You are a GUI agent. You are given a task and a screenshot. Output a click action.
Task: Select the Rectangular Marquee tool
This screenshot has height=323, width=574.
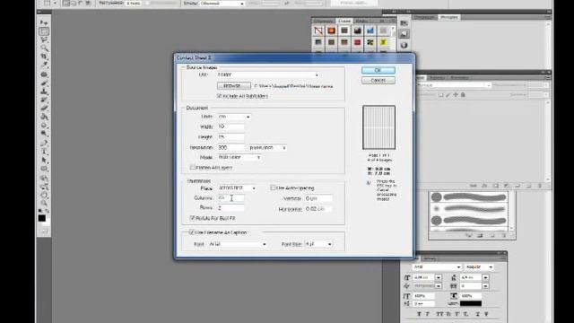(x=44, y=31)
